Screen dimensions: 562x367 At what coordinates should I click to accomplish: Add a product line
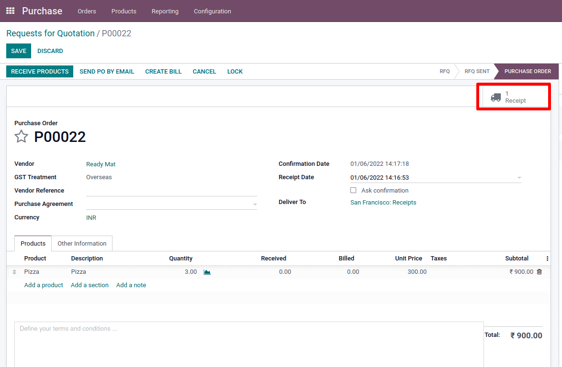pyautogui.click(x=44, y=285)
